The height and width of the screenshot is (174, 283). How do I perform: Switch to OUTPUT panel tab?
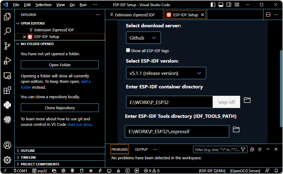[x=141, y=149]
